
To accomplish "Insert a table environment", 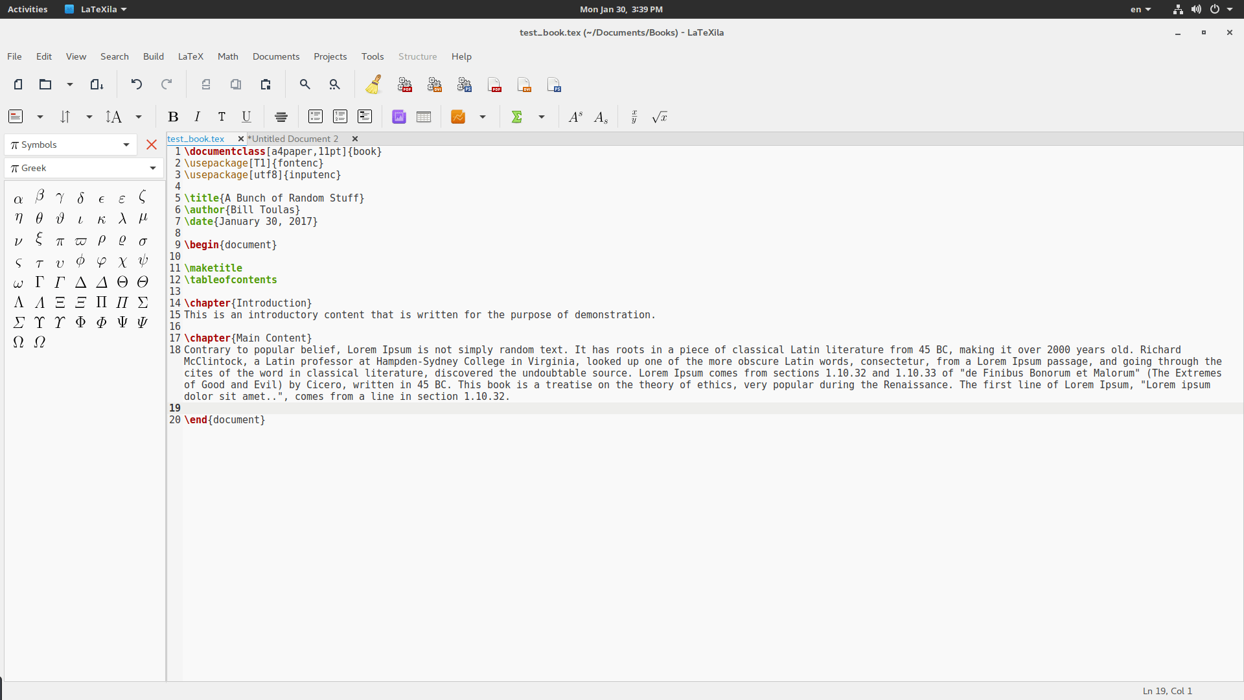I will click(x=424, y=117).
